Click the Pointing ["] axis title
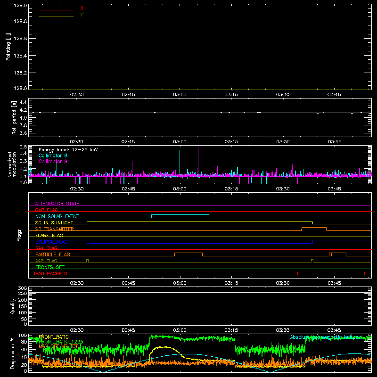Screen dimensions: 377x377 pyautogui.click(x=8, y=47)
